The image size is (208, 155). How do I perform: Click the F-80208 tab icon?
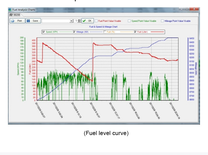[11, 15]
